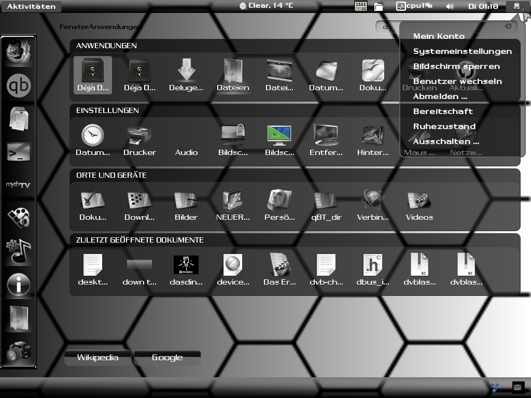Open the cpu1% system monitor indicator

pyautogui.click(x=414, y=6)
